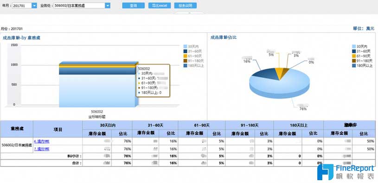Screen dimensions: 378x183
Task: Click 91~180天 legend swatch in pie chart
Action: point(354,61)
